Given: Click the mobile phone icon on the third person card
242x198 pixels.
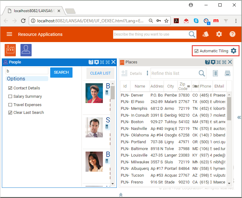Looking at the screenshot, I should 107,161.
